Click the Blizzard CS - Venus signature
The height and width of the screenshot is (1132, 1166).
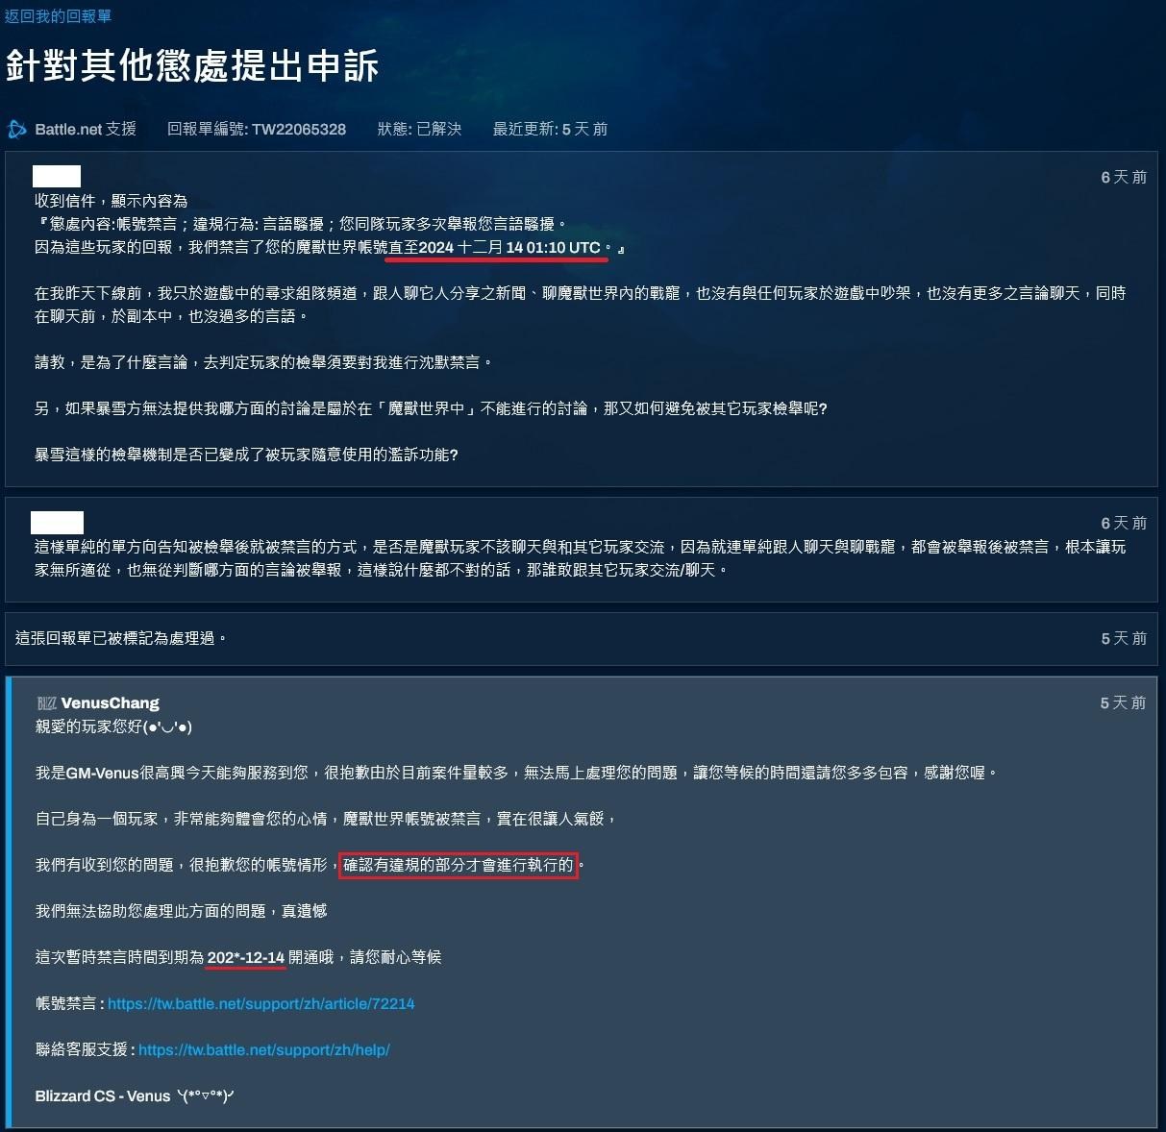pyautogui.click(x=135, y=1095)
